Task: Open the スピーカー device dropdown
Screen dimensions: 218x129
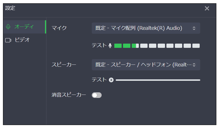Action: [x=146, y=65]
